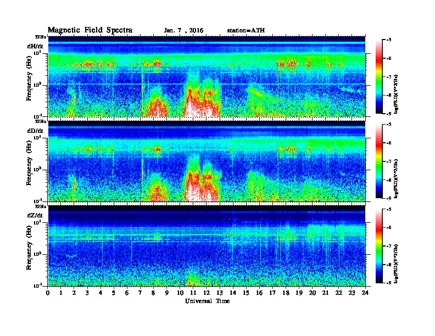The width and height of the screenshot is (435, 336).
Task: Click hour "11" on the Universal Time axis
Action: coord(193,293)
